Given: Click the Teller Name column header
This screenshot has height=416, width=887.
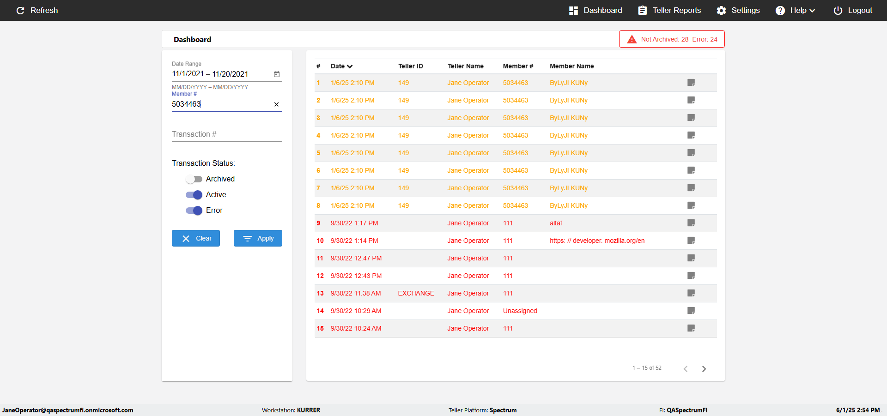Looking at the screenshot, I should (466, 66).
